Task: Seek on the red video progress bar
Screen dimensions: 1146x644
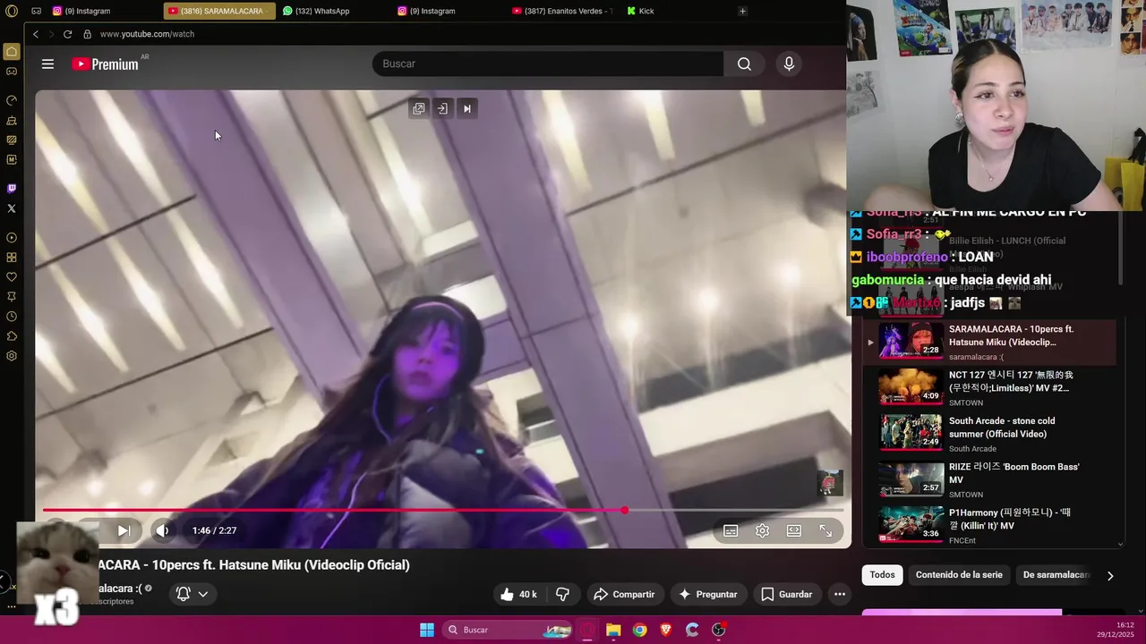Action: (443, 510)
